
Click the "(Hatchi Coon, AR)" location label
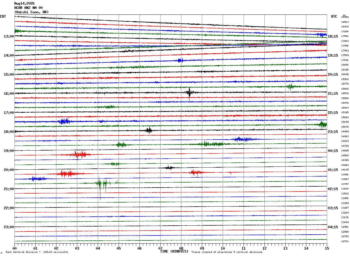(x=32, y=12)
